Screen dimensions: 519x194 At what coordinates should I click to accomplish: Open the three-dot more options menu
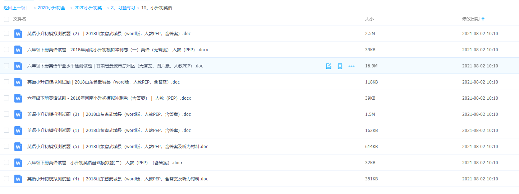(x=352, y=66)
